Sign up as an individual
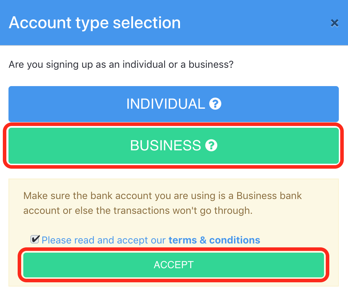The width and height of the screenshot is (348, 307). [x=174, y=104]
